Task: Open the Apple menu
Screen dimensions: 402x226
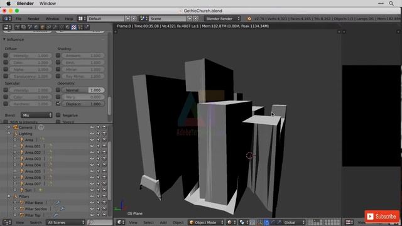Action: tap(8, 3)
